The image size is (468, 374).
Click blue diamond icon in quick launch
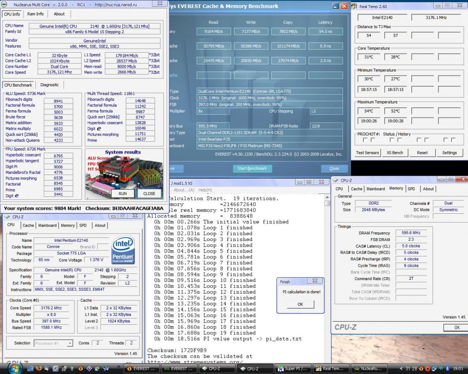(89, 369)
